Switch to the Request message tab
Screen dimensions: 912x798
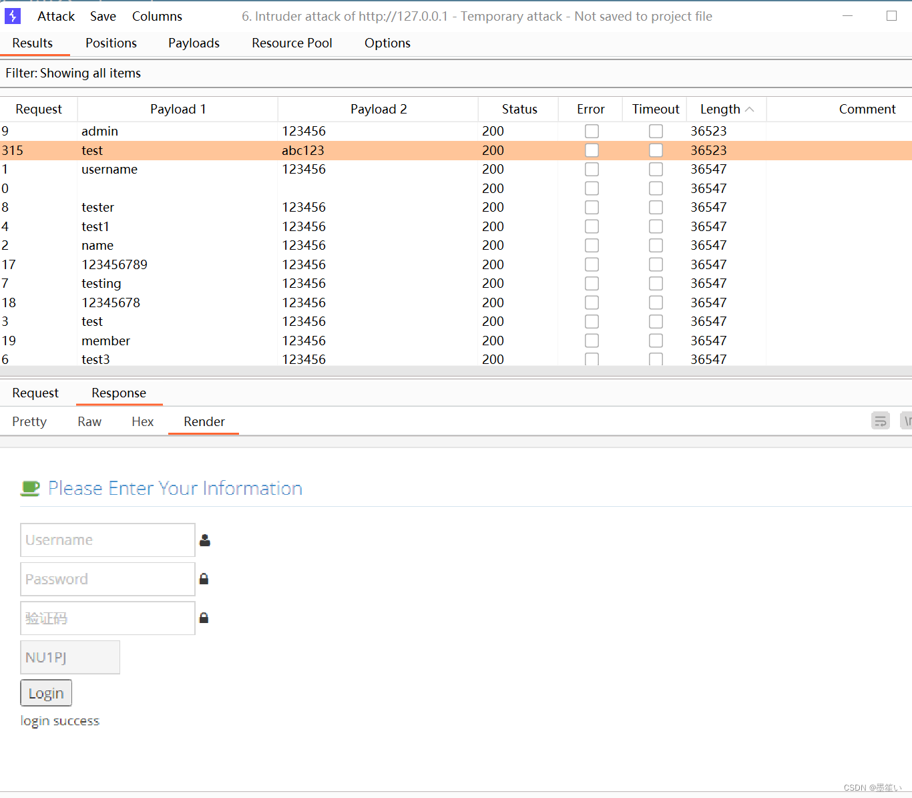pyautogui.click(x=35, y=393)
